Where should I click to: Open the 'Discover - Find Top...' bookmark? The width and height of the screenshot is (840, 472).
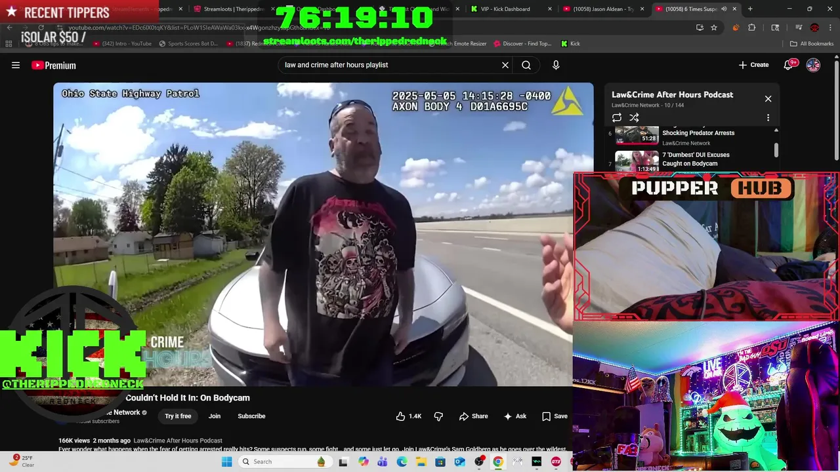(x=522, y=44)
